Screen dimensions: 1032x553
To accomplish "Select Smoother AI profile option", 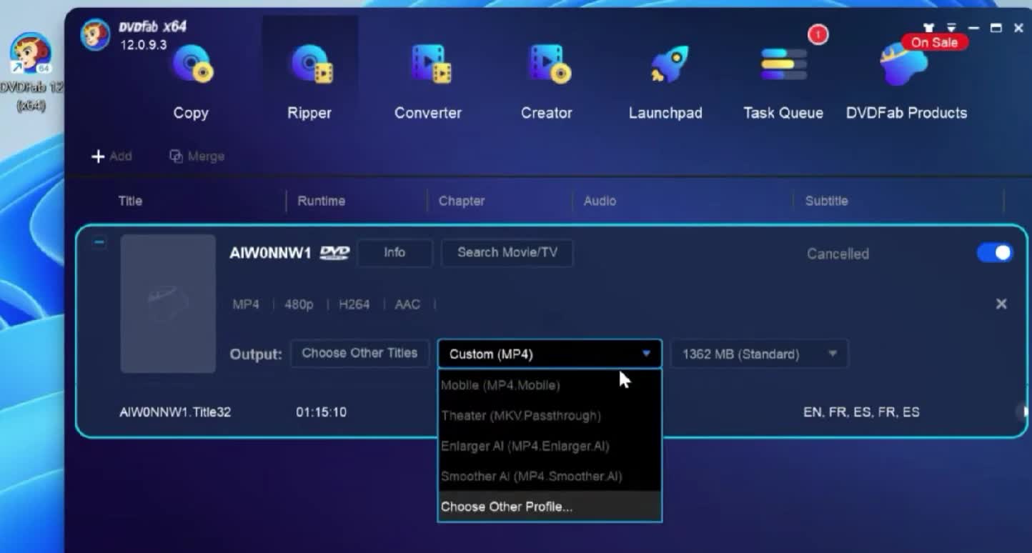I will pyautogui.click(x=550, y=477).
